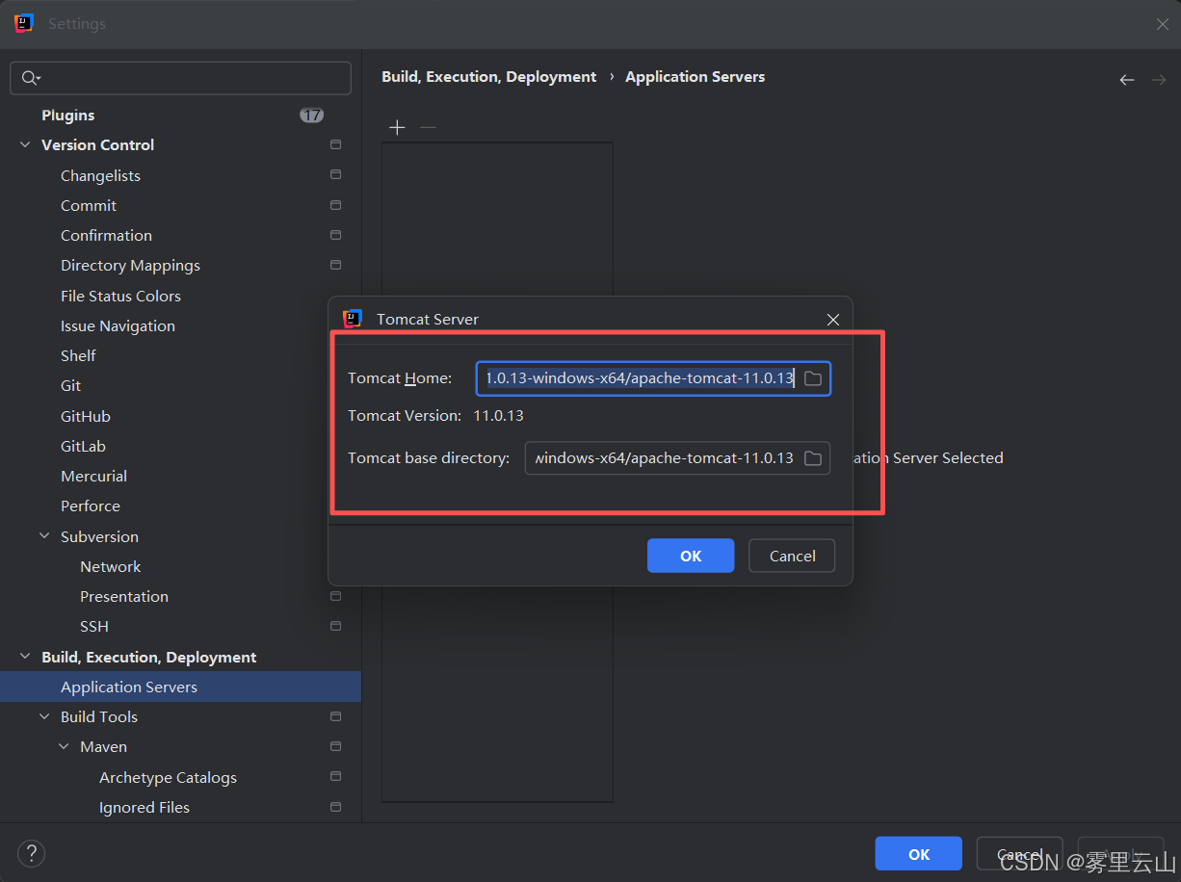The height and width of the screenshot is (882, 1181).
Task: Click Cancel at bottom of Settings window
Action: [x=1019, y=854]
